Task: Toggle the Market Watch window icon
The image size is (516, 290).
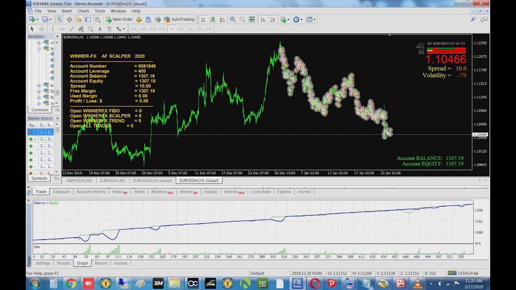Action: 60,19
